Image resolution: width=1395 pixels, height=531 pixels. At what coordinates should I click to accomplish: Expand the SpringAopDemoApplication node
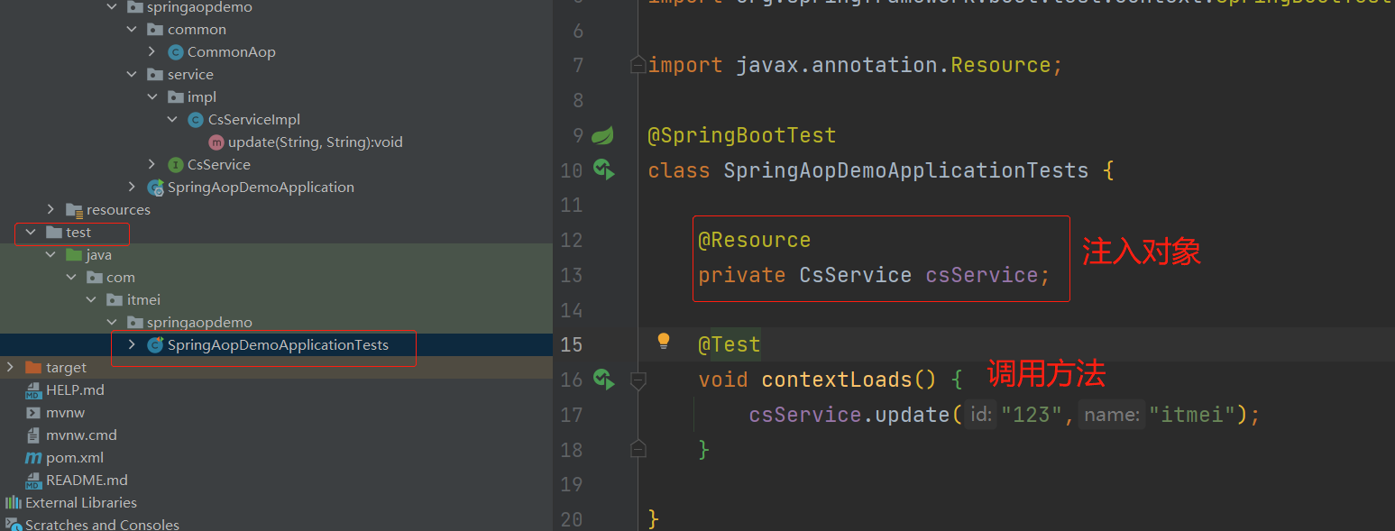point(133,188)
